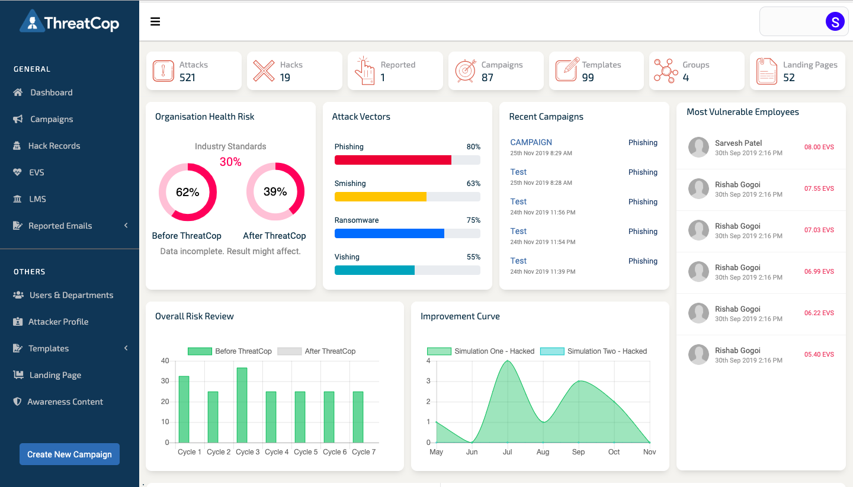
Task: Click the Users & Departments people icon
Action: point(18,295)
